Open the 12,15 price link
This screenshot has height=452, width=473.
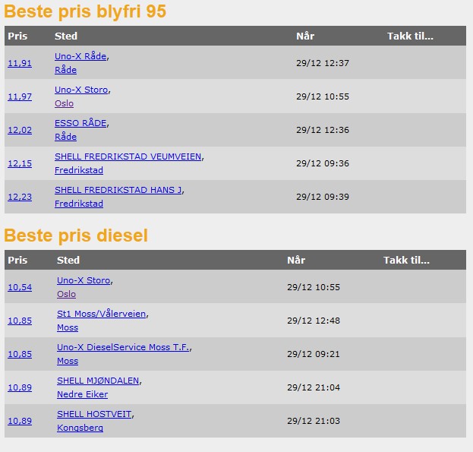(x=20, y=163)
